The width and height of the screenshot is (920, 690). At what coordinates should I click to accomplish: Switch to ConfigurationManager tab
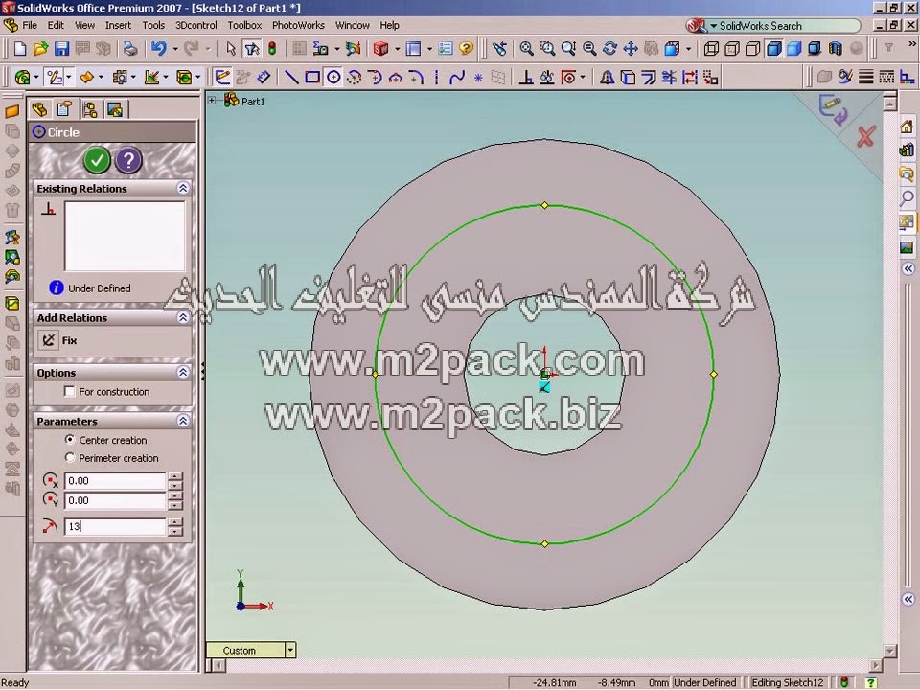[90, 109]
